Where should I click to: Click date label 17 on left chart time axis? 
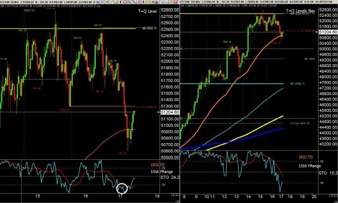[x=120, y=196]
